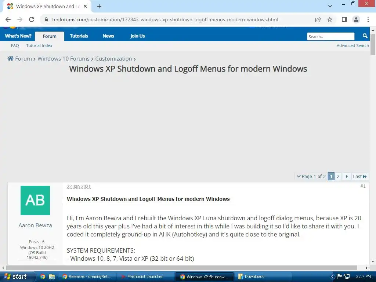The image size is (376, 282).
Task: Open the Forum breadcrumb link
Action: pyautogui.click(x=23, y=58)
